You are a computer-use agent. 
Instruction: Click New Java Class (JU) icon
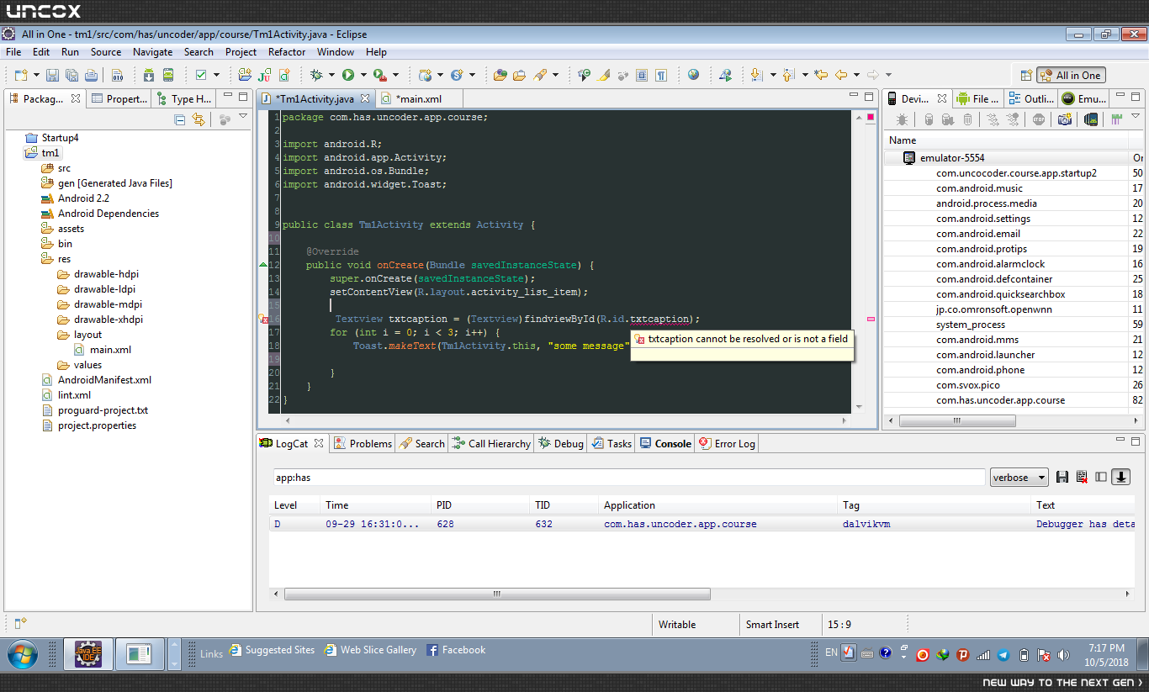coord(265,75)
